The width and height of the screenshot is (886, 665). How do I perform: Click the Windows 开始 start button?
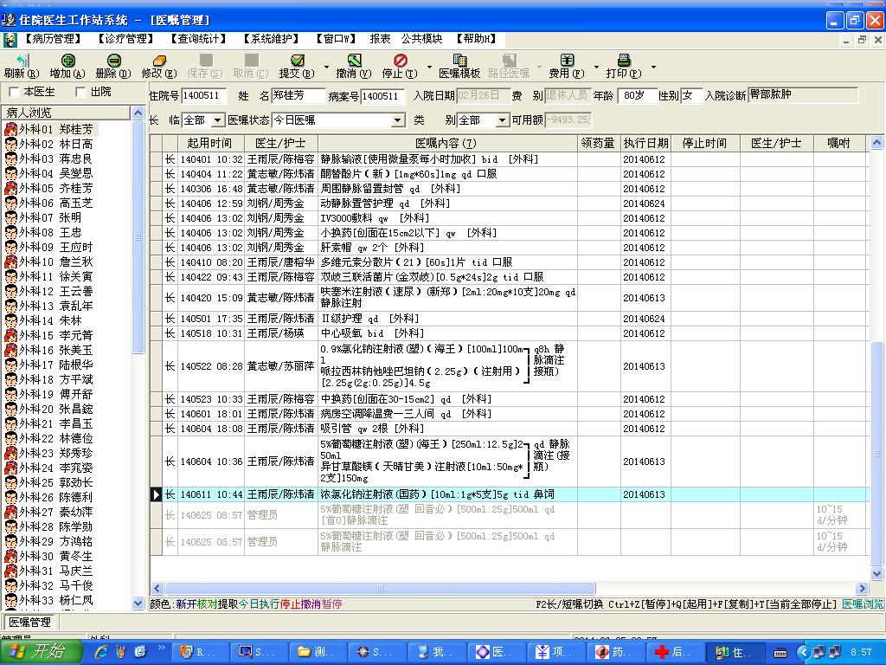pos(42,652)
